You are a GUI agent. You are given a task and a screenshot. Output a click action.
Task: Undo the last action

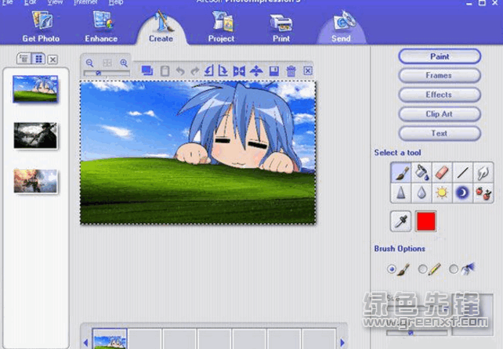click(180, 71)
